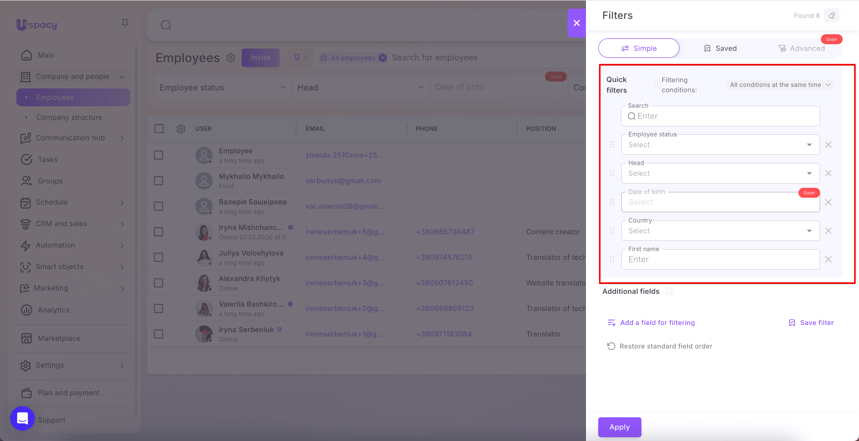Open the Support chat bubble

pyautogui.click(x=22, y=418)
